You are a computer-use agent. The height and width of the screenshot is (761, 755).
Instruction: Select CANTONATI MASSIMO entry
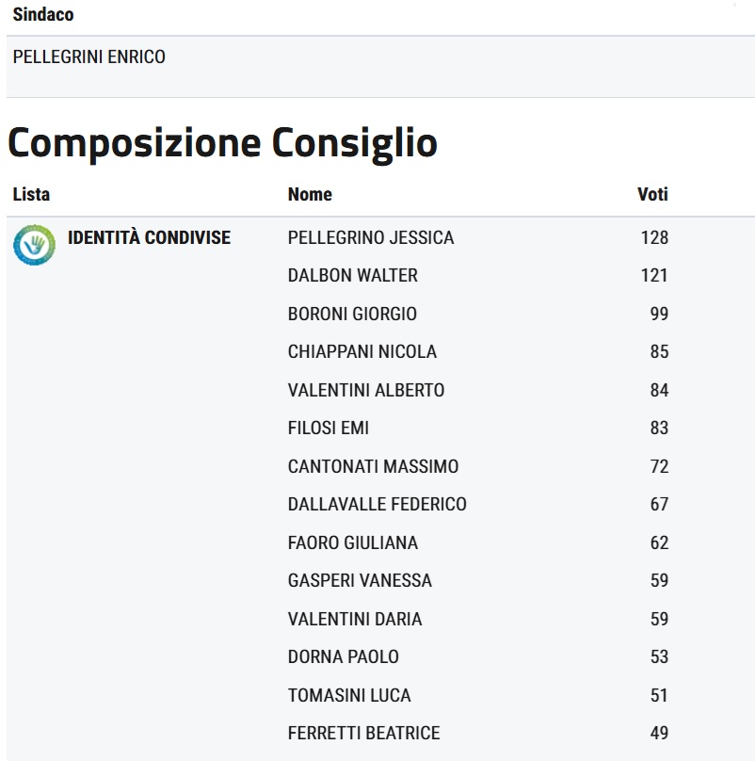(x=374, y=466)
